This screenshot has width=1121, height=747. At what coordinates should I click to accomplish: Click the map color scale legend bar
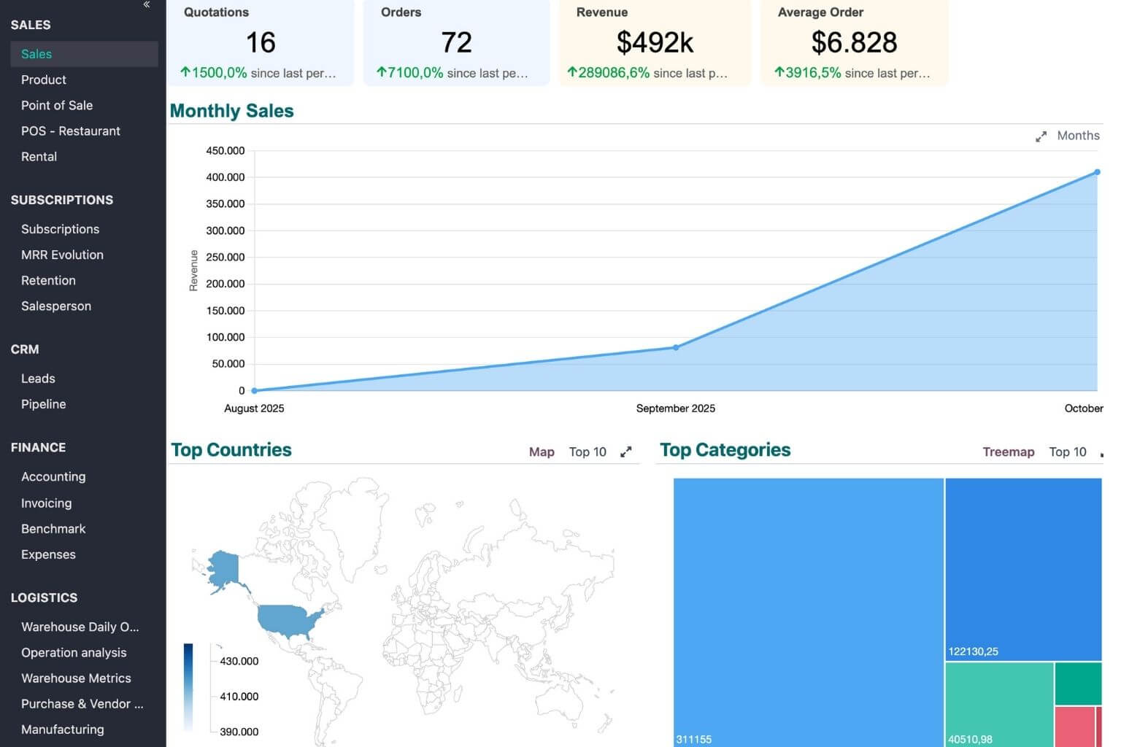pyautogui.click(x=188, y=686)
